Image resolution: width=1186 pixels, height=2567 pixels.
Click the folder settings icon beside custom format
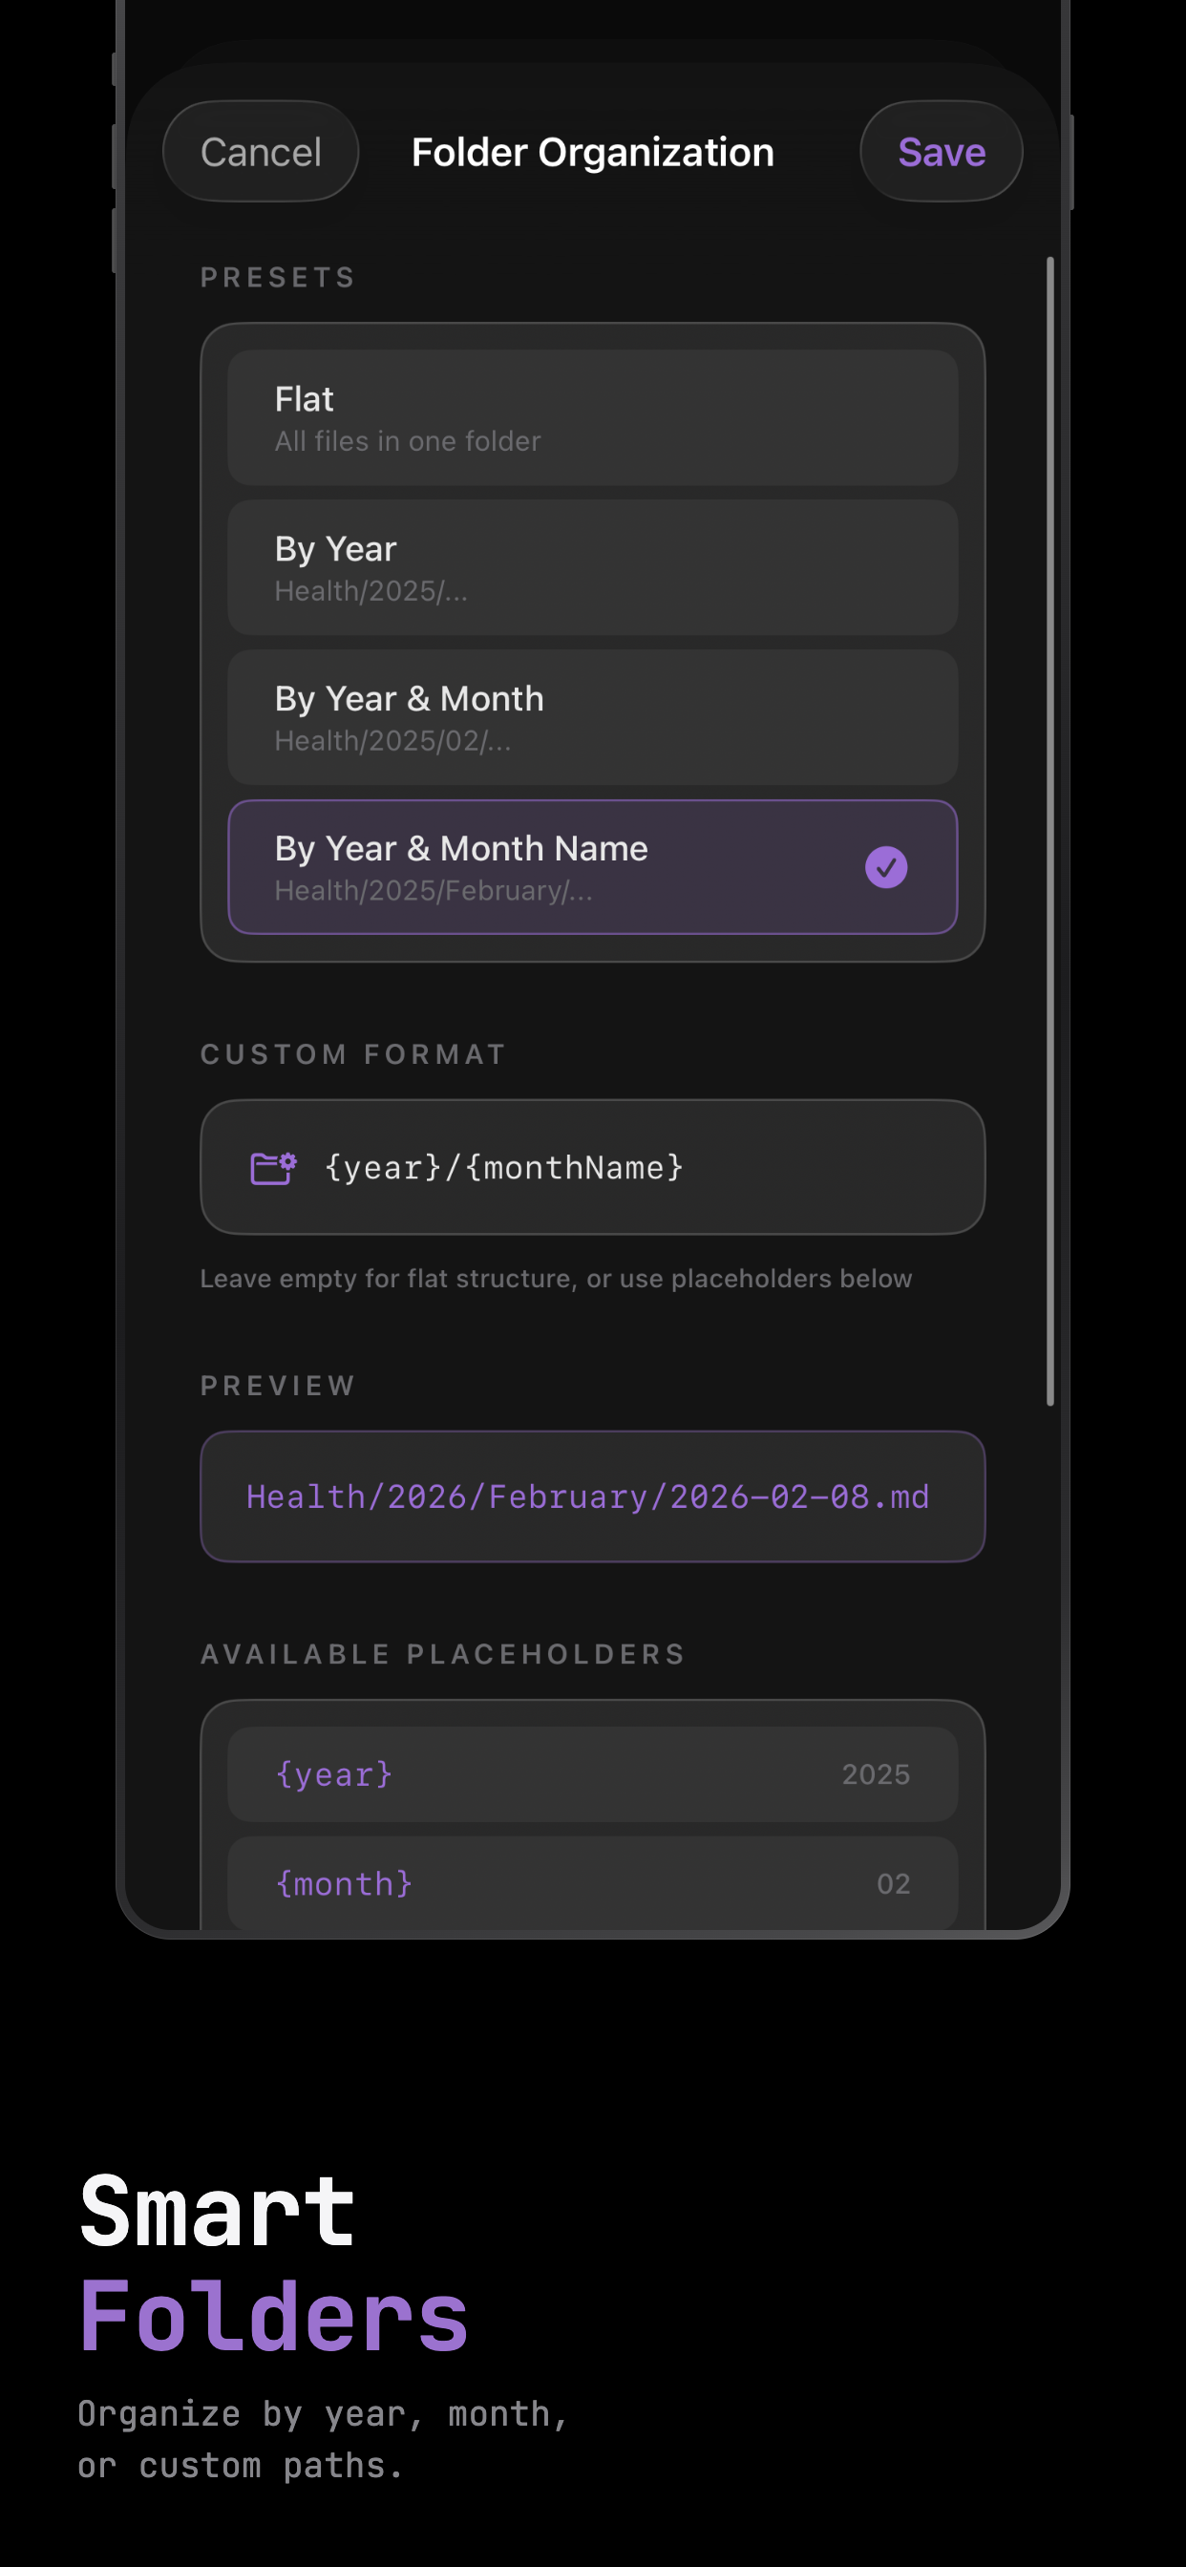click(x=271, y=1166)
